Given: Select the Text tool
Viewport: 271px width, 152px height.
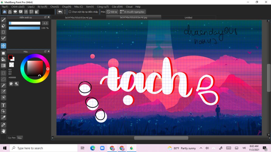Looking at the screenshot, I should tap(3, 105).
